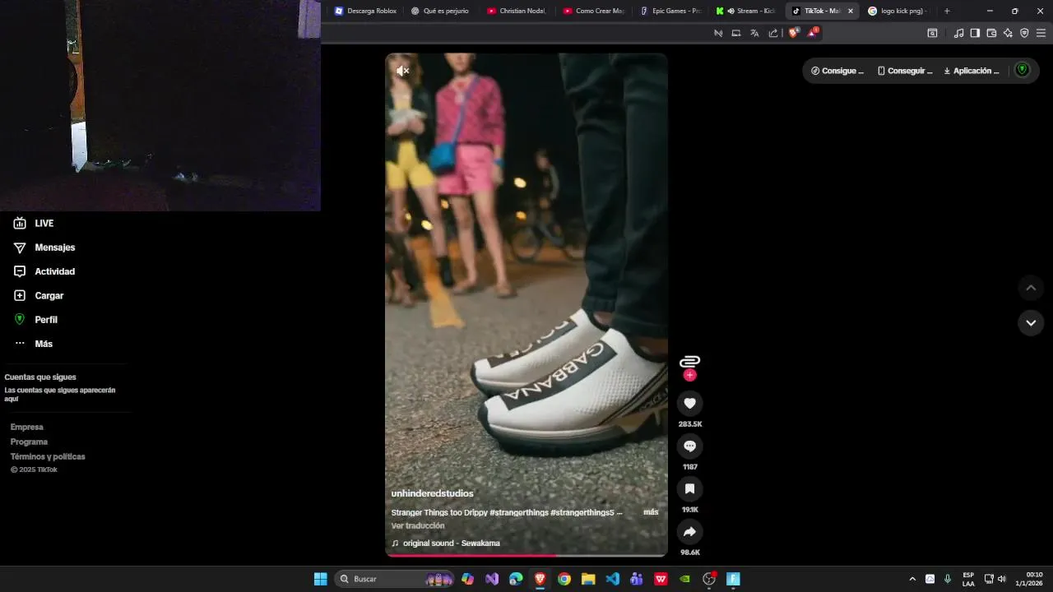This screenshot has width=1053, height=592.
Task: Expand caption with 'más' link
Action: (651, 512)
